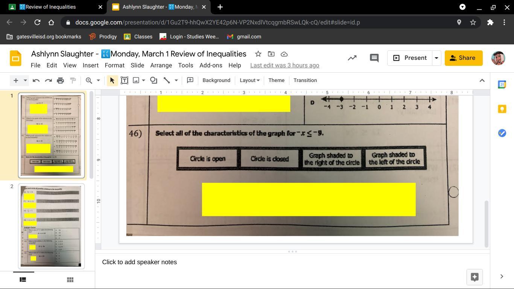Bookmark this page with the star
Viewport: 514px width, 289px height.
pyautogui.click(x=473, y=23)
